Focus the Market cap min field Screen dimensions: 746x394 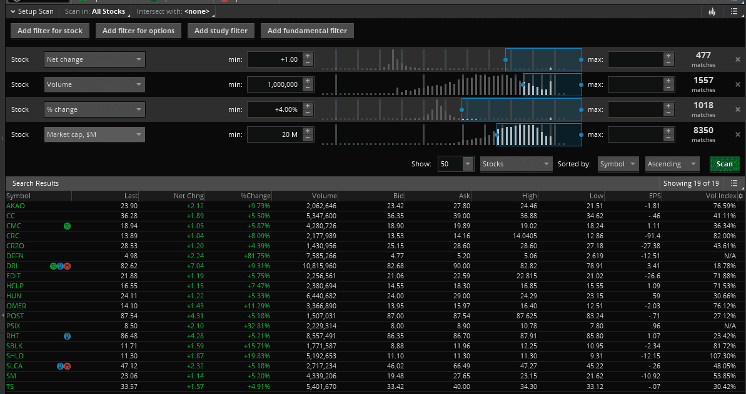(x=275, y=134)
